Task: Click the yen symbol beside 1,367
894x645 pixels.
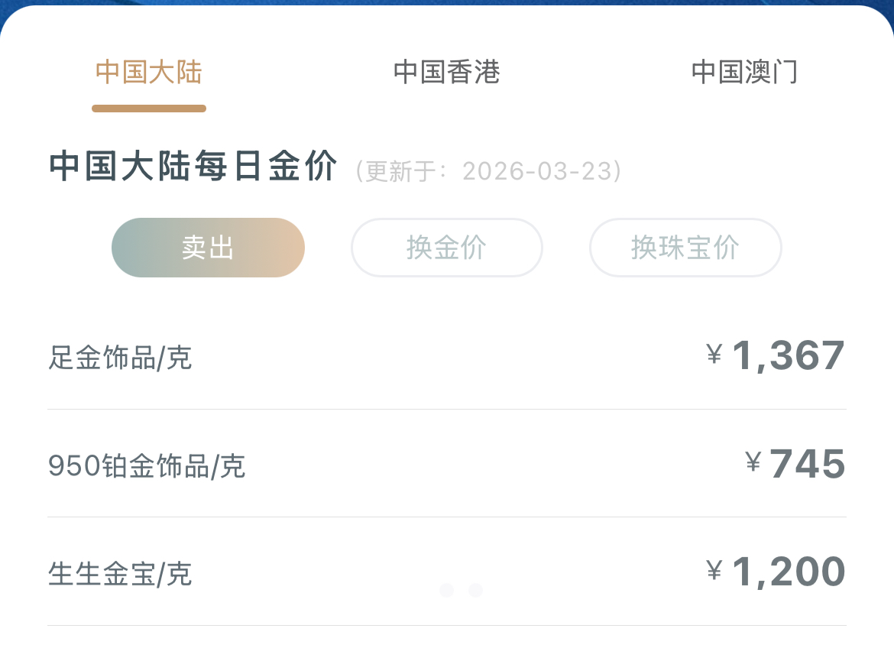Action: tap(714, 354)
